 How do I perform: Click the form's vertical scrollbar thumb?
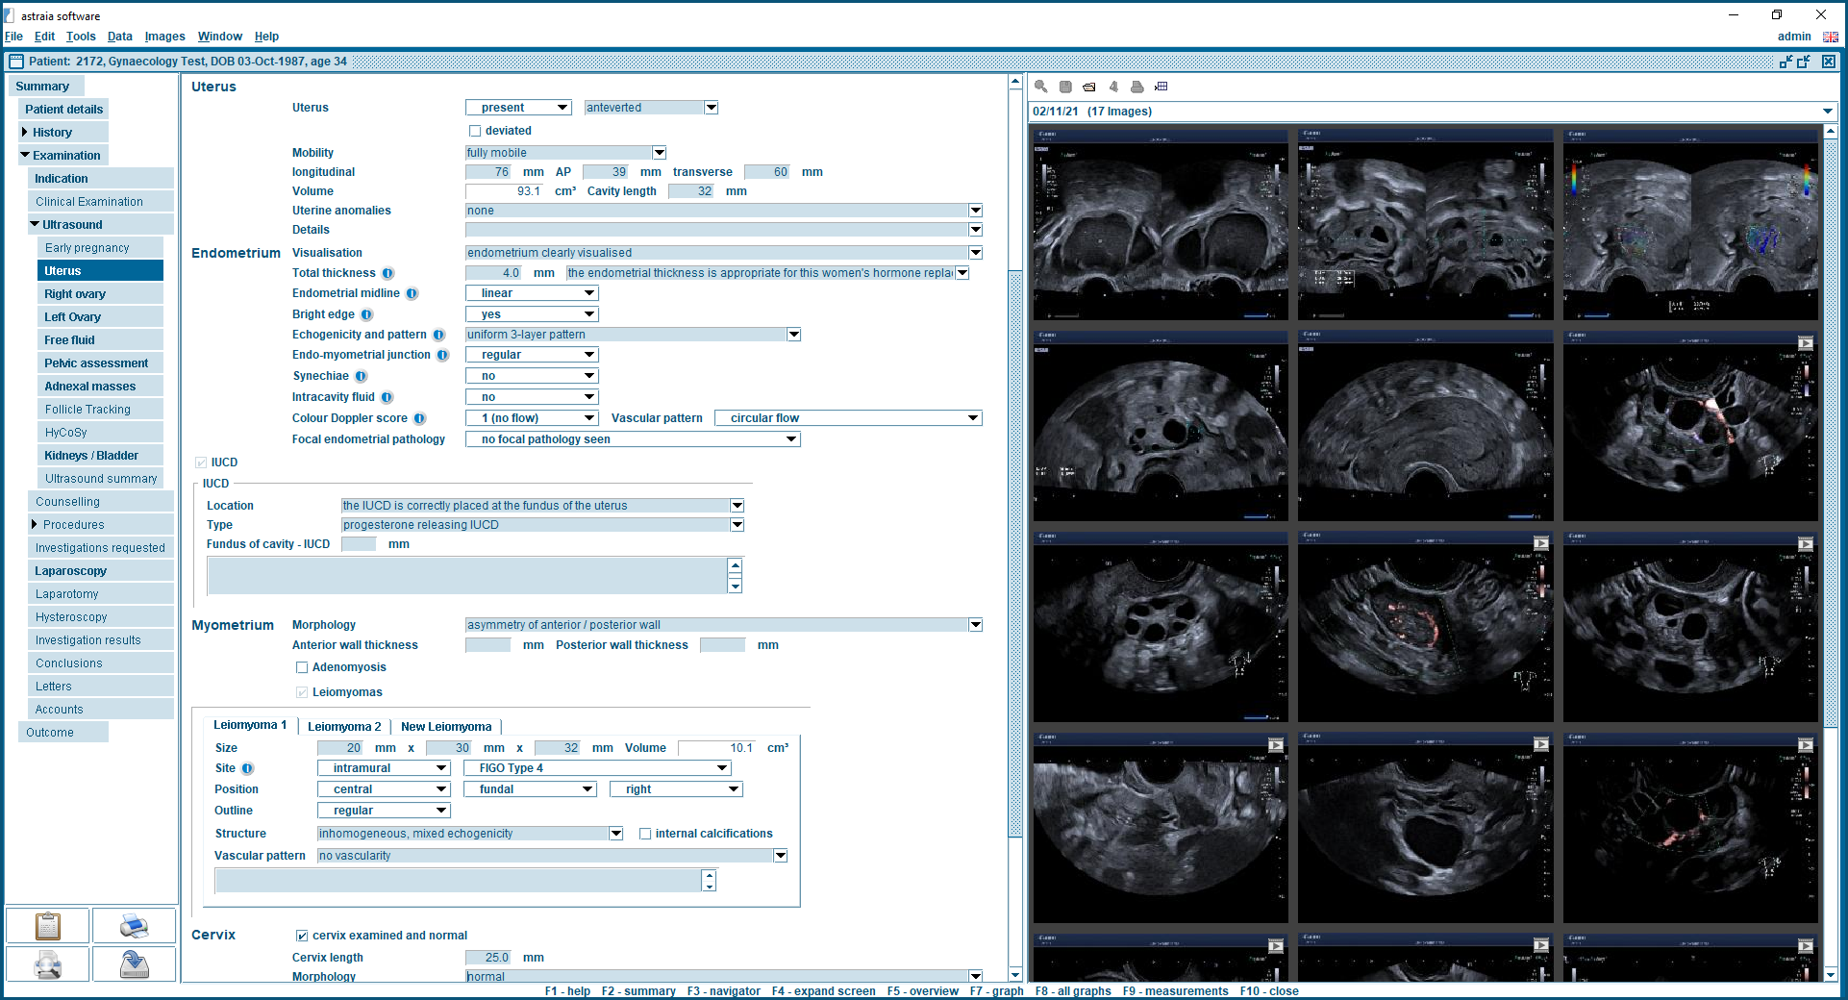click(1014, 553)
